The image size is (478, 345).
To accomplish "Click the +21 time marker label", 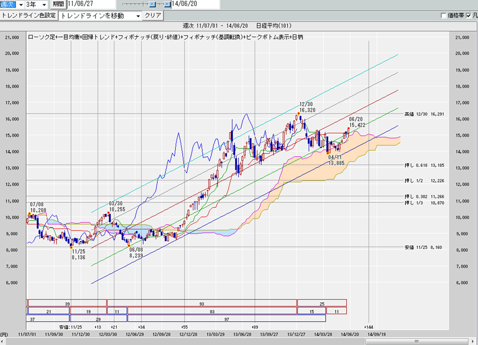I will coord(113,327).
